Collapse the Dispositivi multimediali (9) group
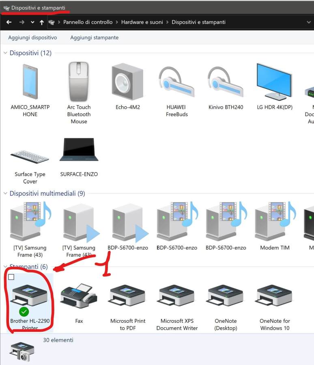 pyautogui.click(x=6, y=194)
